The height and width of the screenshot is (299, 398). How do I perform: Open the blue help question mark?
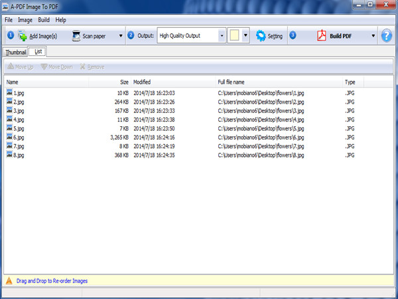386,35
